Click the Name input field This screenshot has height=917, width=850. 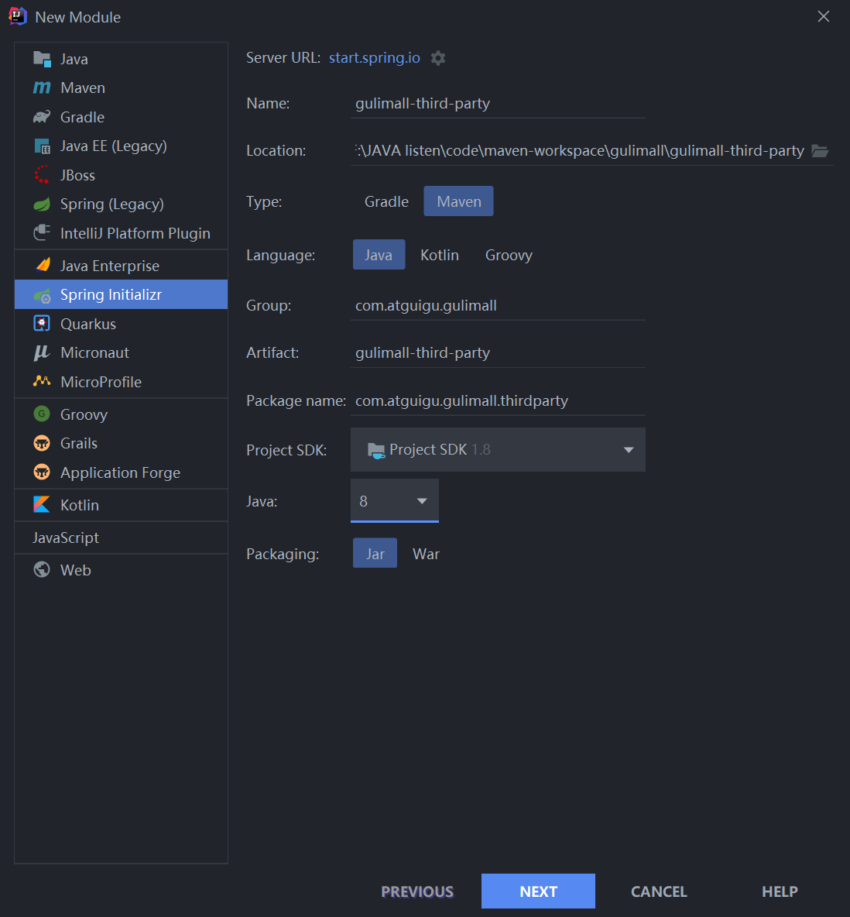click(x=498, y=104)
